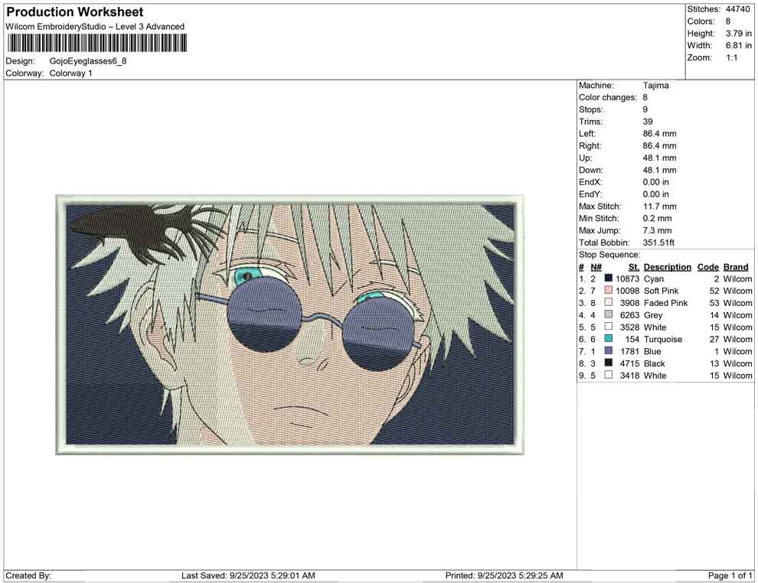The width and height of the screenshot is (758, 583).
Task: Click the Production Worksheet title
Action: (x=75, y=12)
